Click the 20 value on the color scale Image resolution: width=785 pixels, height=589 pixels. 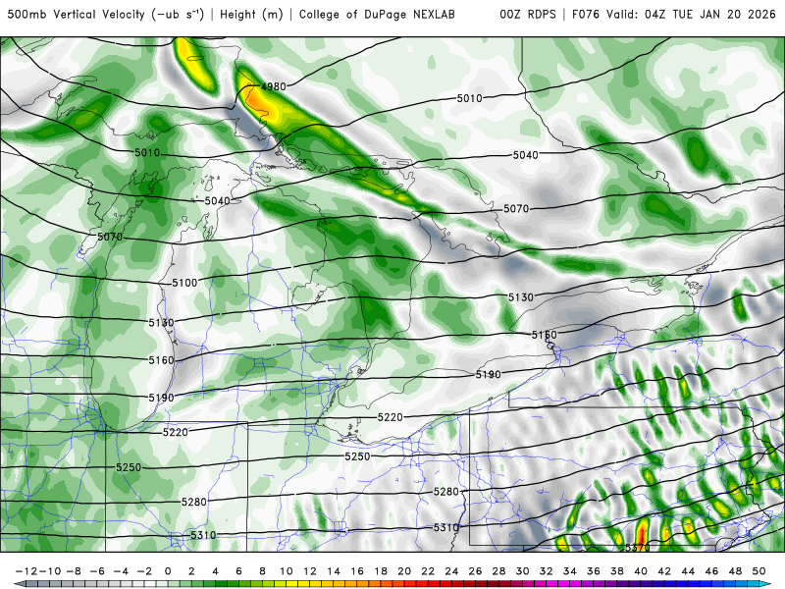404,571
